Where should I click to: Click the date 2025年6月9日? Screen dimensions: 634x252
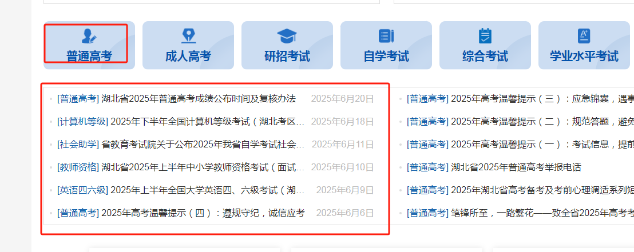tap(345, 190)
